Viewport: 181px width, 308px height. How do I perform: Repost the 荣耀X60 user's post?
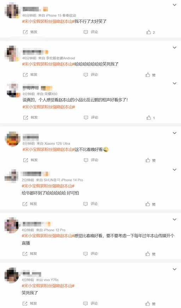click(30, 117)
